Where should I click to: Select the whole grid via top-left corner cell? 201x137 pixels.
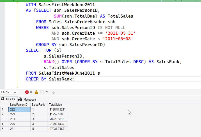point(4,105)
